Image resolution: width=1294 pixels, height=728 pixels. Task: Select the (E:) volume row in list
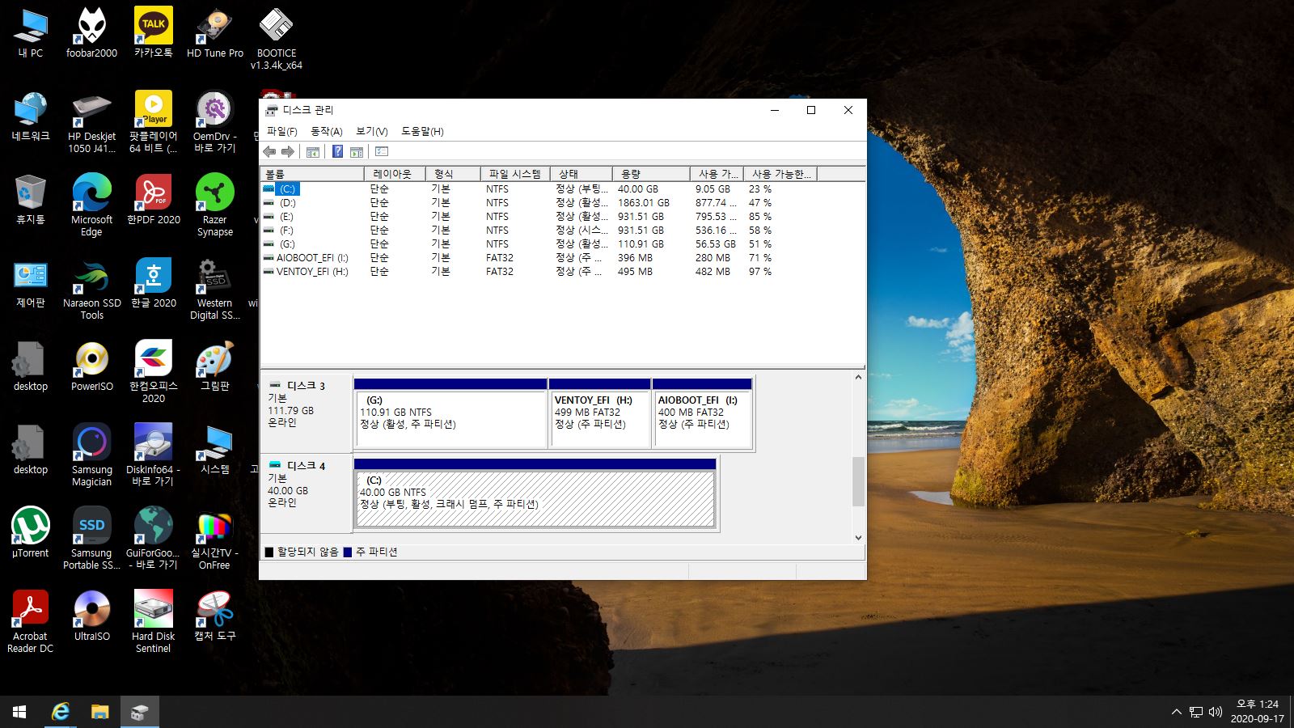point(562,216)
